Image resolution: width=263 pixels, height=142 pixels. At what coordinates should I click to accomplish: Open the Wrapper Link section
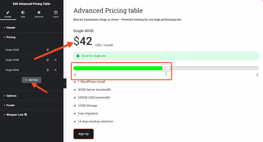[15, 115]
